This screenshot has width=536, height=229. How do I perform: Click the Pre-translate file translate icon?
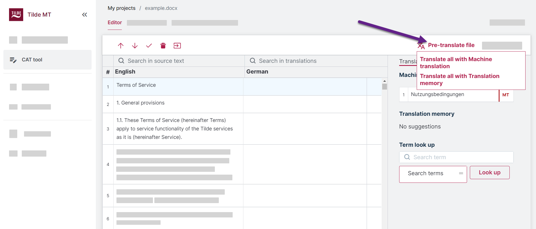[x=421, y=46]
